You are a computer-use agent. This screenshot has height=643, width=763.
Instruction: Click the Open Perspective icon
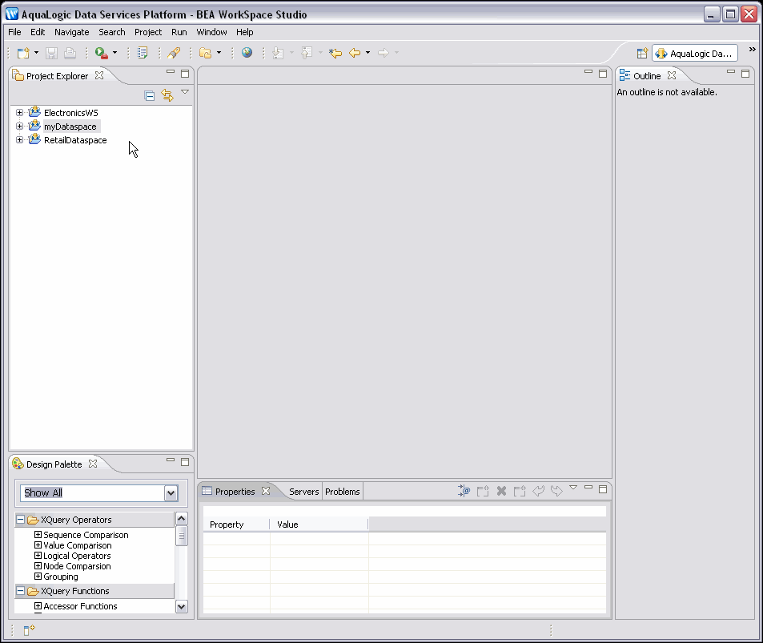(642, 53)
